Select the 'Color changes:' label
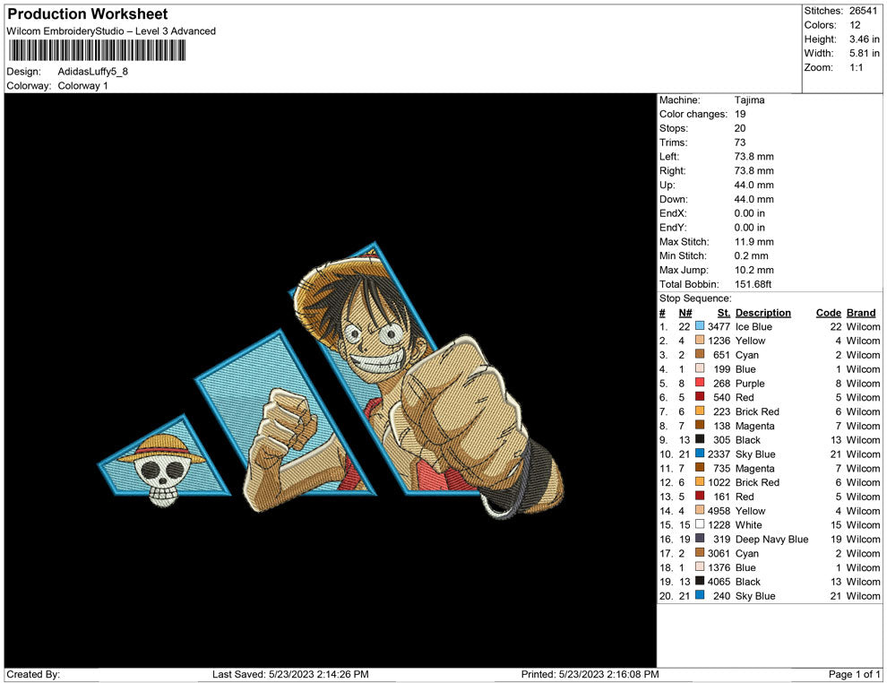887x683 pixels. (x=693, y=115)
